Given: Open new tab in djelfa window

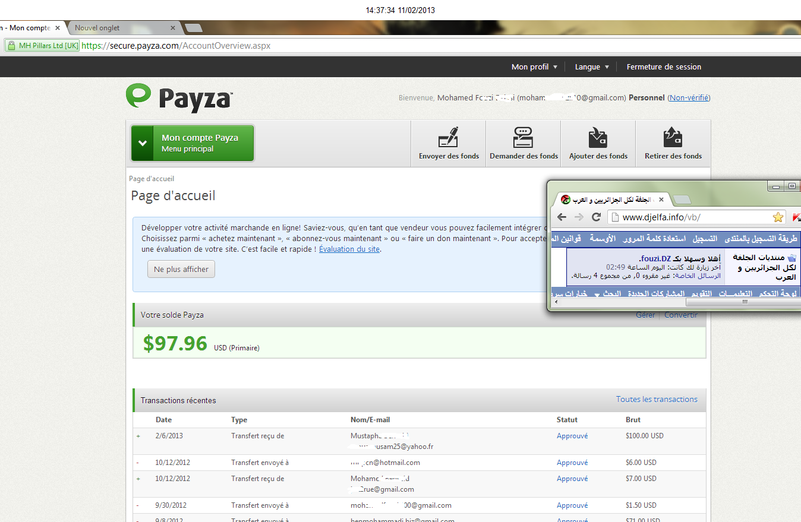Looking at the screenshot, I should [x=682, y=200].
